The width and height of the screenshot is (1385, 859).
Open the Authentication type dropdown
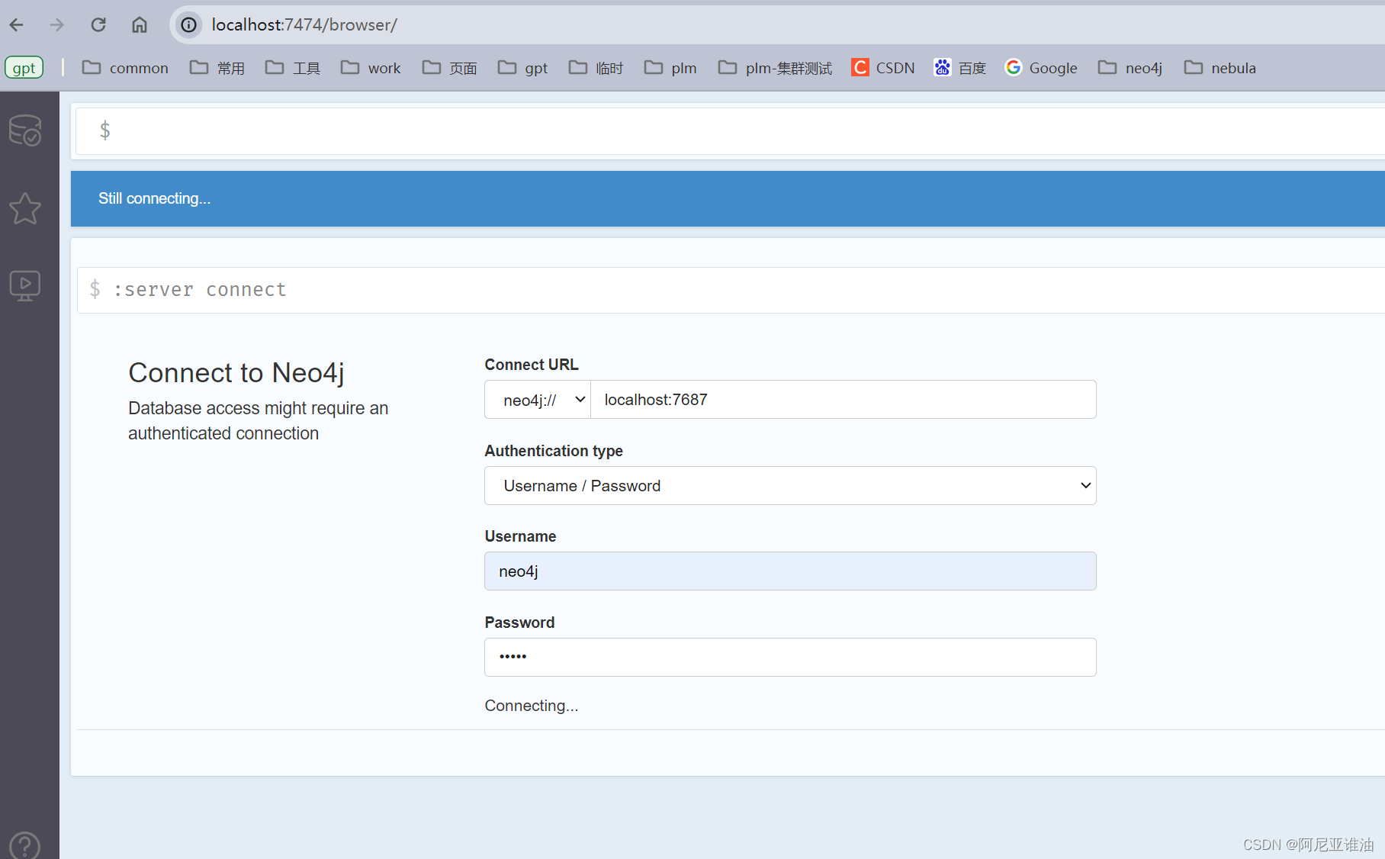[x=790, y=486]
